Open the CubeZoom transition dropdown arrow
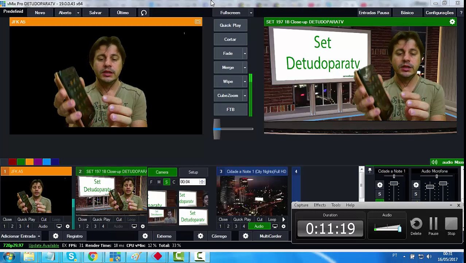Screen dimensions: 466x263 pyautogui.click(x=245, y=96)
